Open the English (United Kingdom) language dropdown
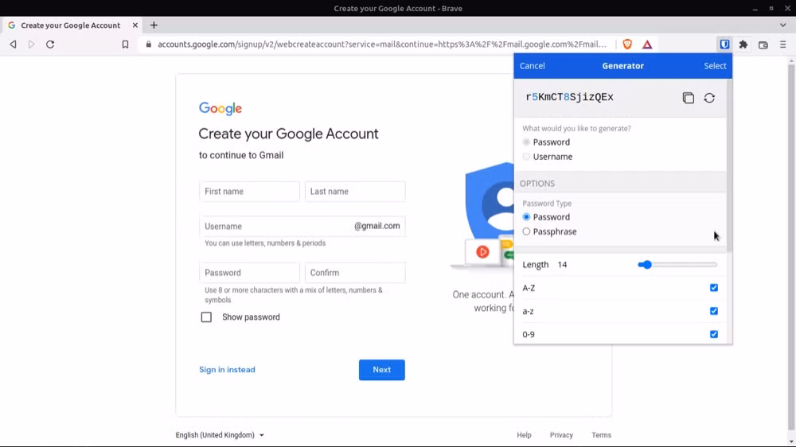The width and height of the screenshot is (796, 447). [220, 435]
